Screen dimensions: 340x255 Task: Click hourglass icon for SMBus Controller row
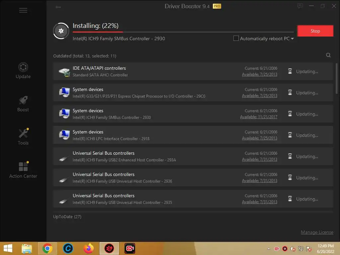pos(290,114)
